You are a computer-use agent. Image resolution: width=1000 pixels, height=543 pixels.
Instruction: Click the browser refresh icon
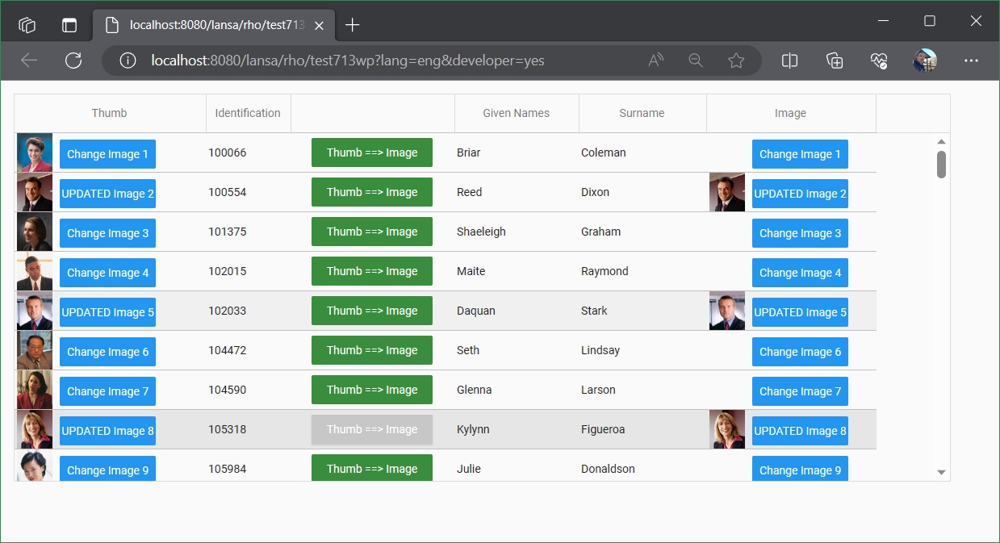(x=73, y=61)
